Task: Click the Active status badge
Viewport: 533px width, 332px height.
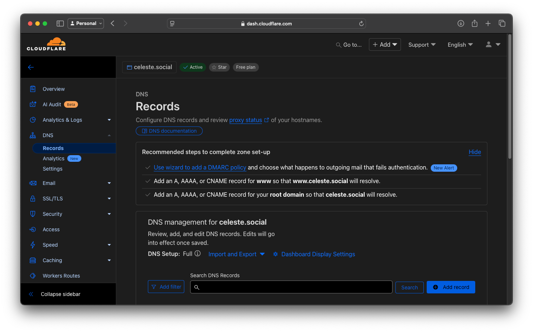Action: pos(193,67)
